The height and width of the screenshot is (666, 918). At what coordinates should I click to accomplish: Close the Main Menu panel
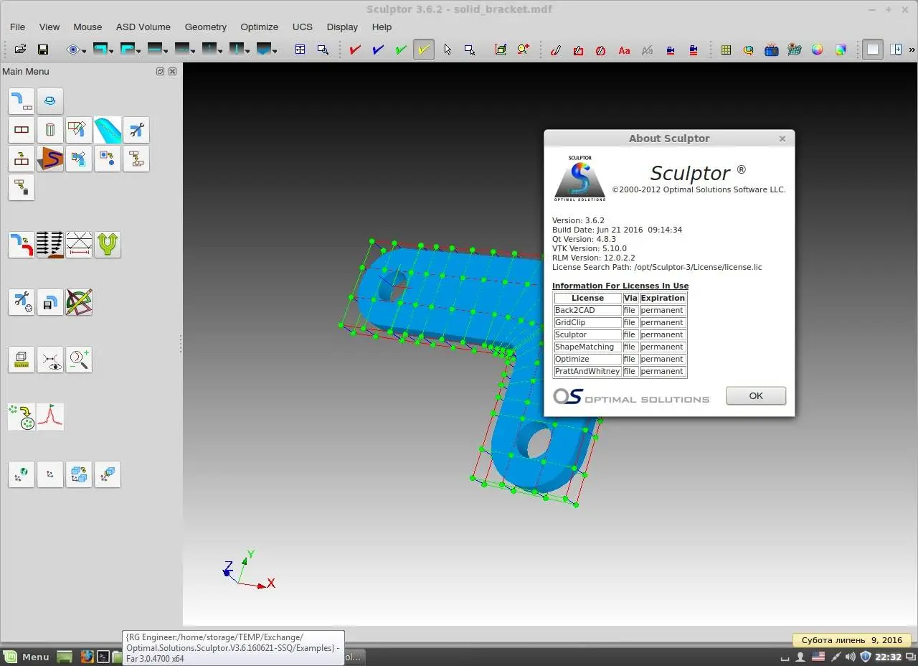tap(173, 72)
